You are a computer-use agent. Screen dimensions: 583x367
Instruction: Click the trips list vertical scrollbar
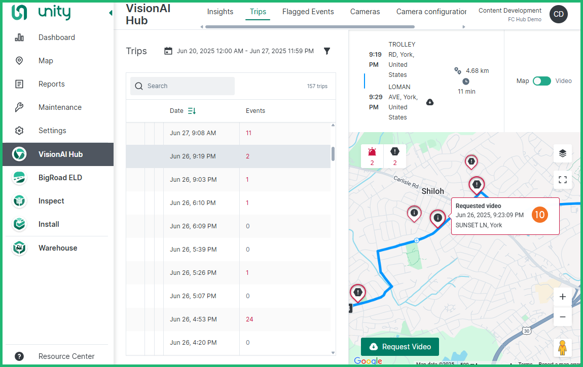[333, 154]
